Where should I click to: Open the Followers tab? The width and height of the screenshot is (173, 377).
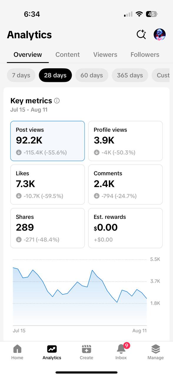pyautogui.click(x=145, y=54)
